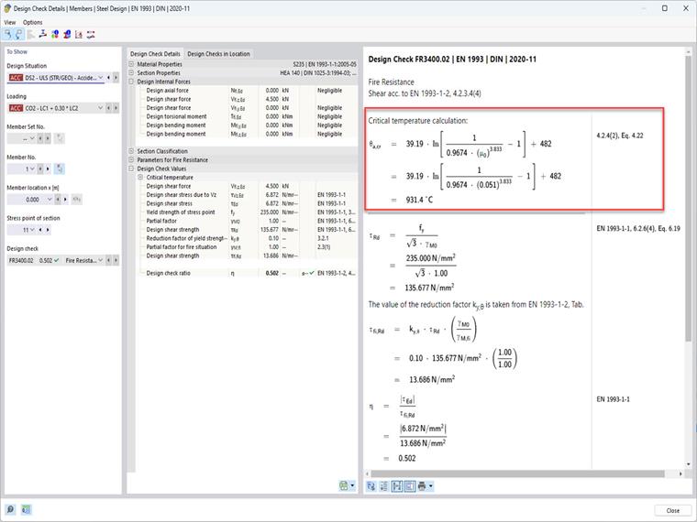The image size is (697, 522).
Task: Click the Close button
Action: point(672,510)
